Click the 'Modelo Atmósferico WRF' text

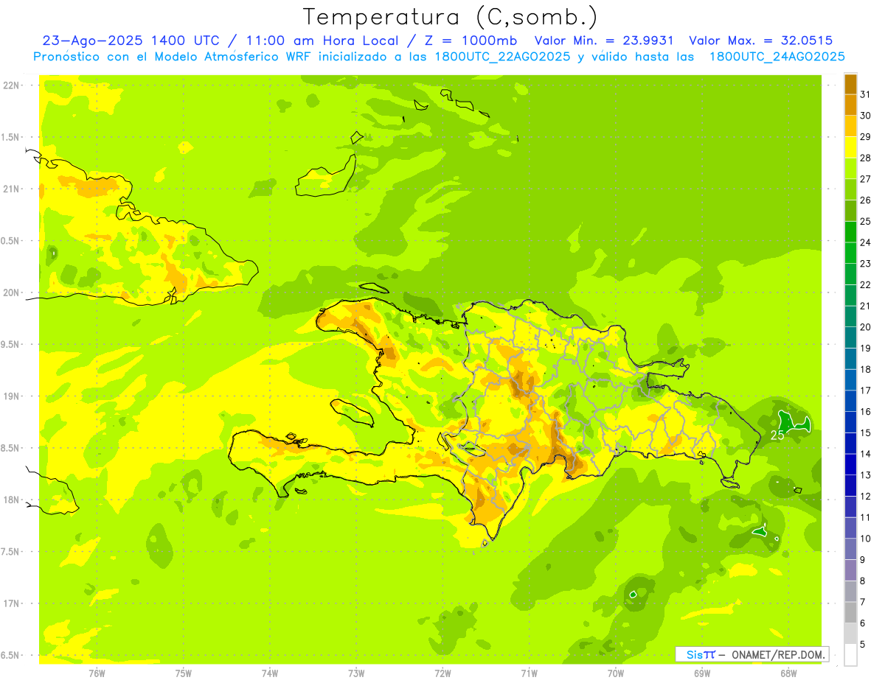(x=239, y=57)
